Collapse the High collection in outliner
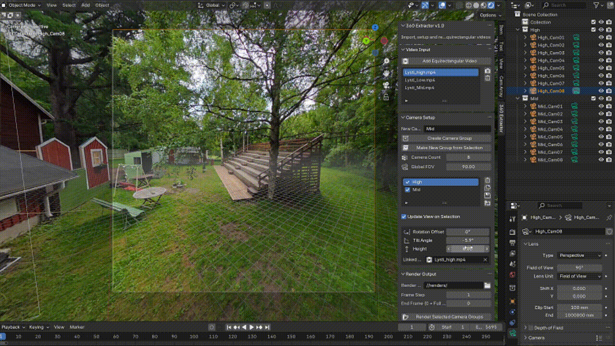The height and width of the screenshot is (346, 615). coord(518,30)
